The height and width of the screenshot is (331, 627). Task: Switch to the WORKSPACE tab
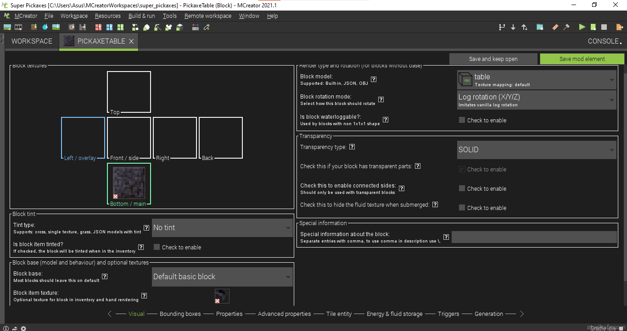click(32, 41)
